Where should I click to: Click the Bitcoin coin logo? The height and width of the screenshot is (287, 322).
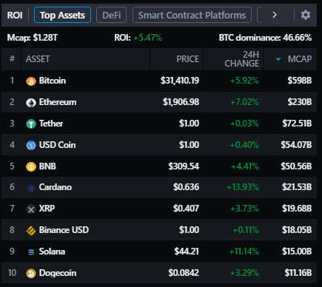click(31, 81)
